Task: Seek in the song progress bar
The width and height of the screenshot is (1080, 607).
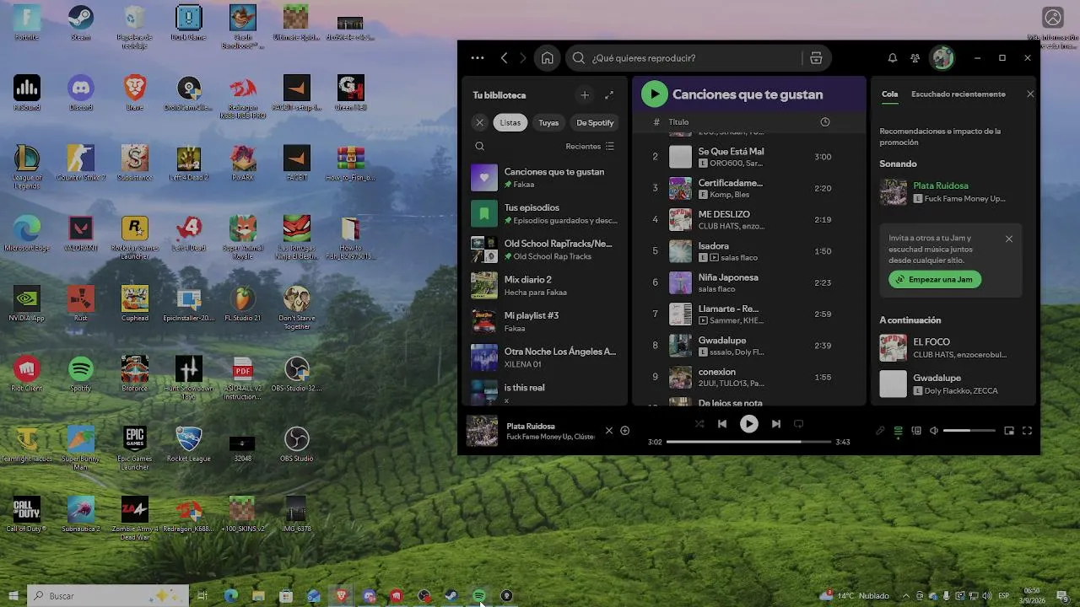Action: coord(748,442)
